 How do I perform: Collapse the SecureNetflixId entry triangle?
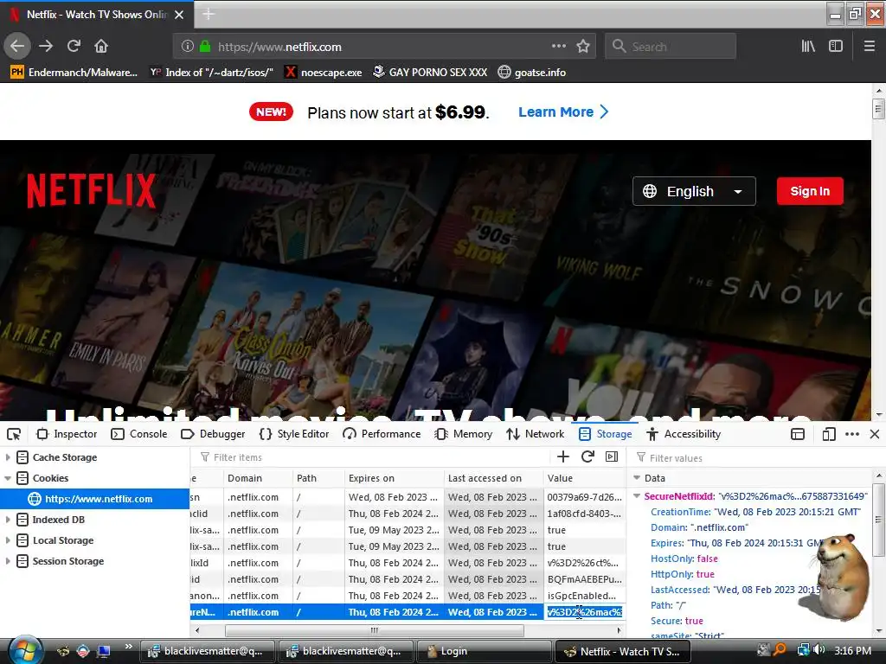tap(637, 496)
